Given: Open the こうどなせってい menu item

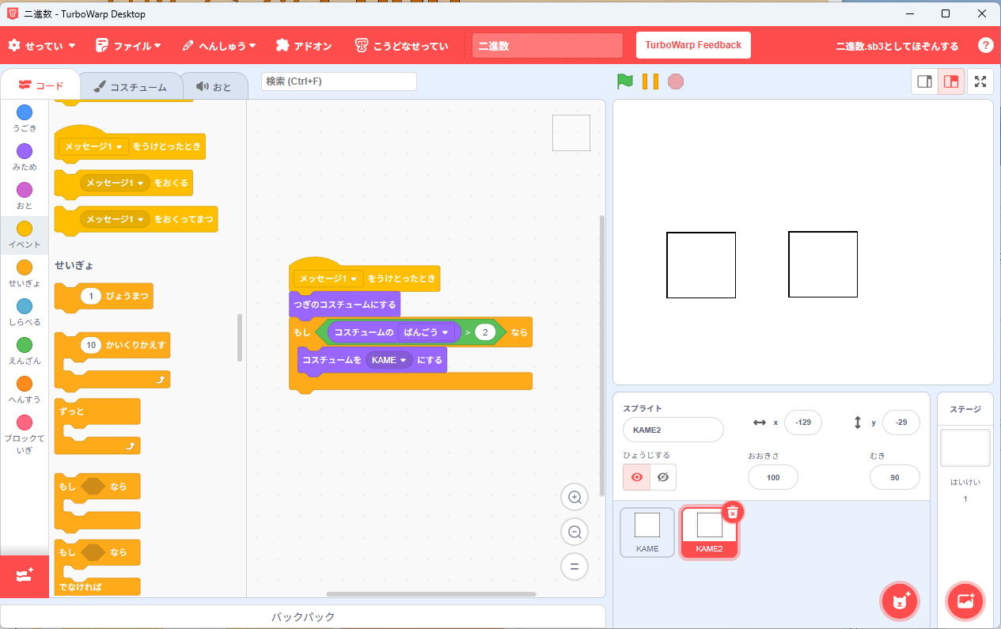Looking at the screenshot, I should tap(402, 46).
